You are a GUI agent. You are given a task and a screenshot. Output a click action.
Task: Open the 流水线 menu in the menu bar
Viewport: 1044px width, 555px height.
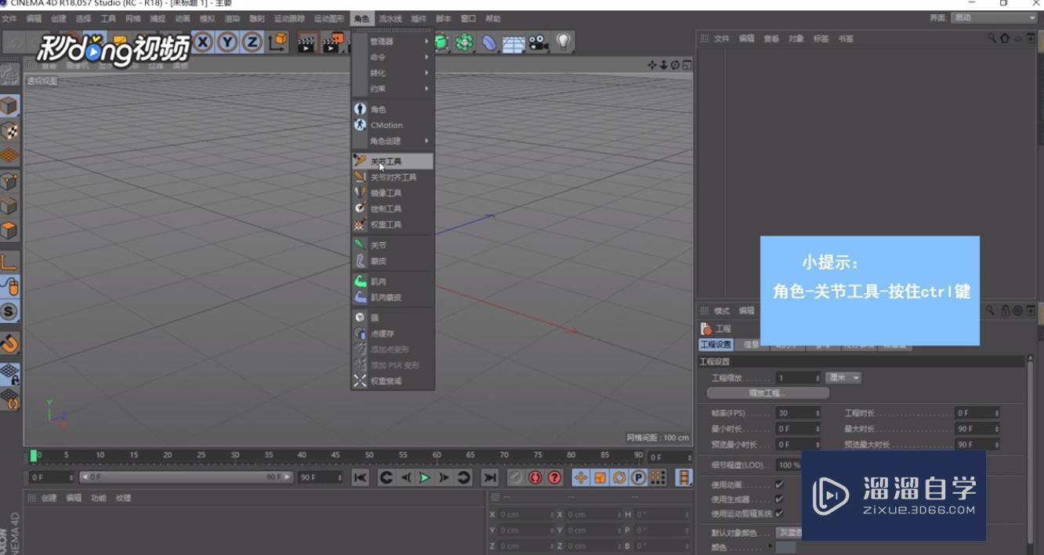tap(390, 19)
